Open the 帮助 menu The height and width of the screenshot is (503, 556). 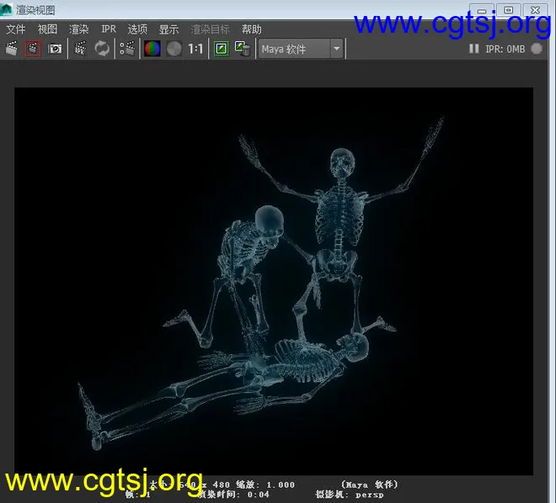[x=252, y=29]
